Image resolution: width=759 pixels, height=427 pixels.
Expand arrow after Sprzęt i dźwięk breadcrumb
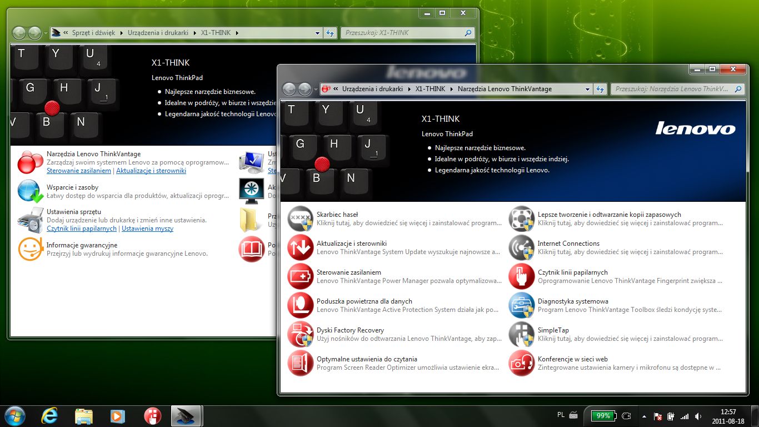pyautogui.click(x=122, y=33)
